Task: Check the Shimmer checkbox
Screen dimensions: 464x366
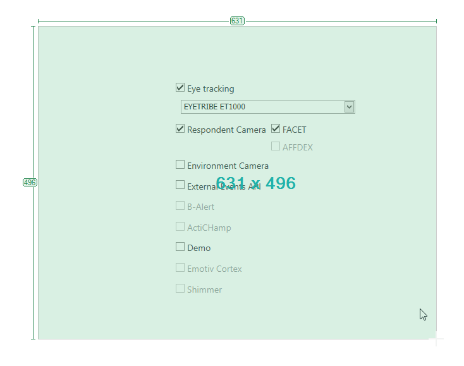Action: pyautogui.click(x=180, y=288)
